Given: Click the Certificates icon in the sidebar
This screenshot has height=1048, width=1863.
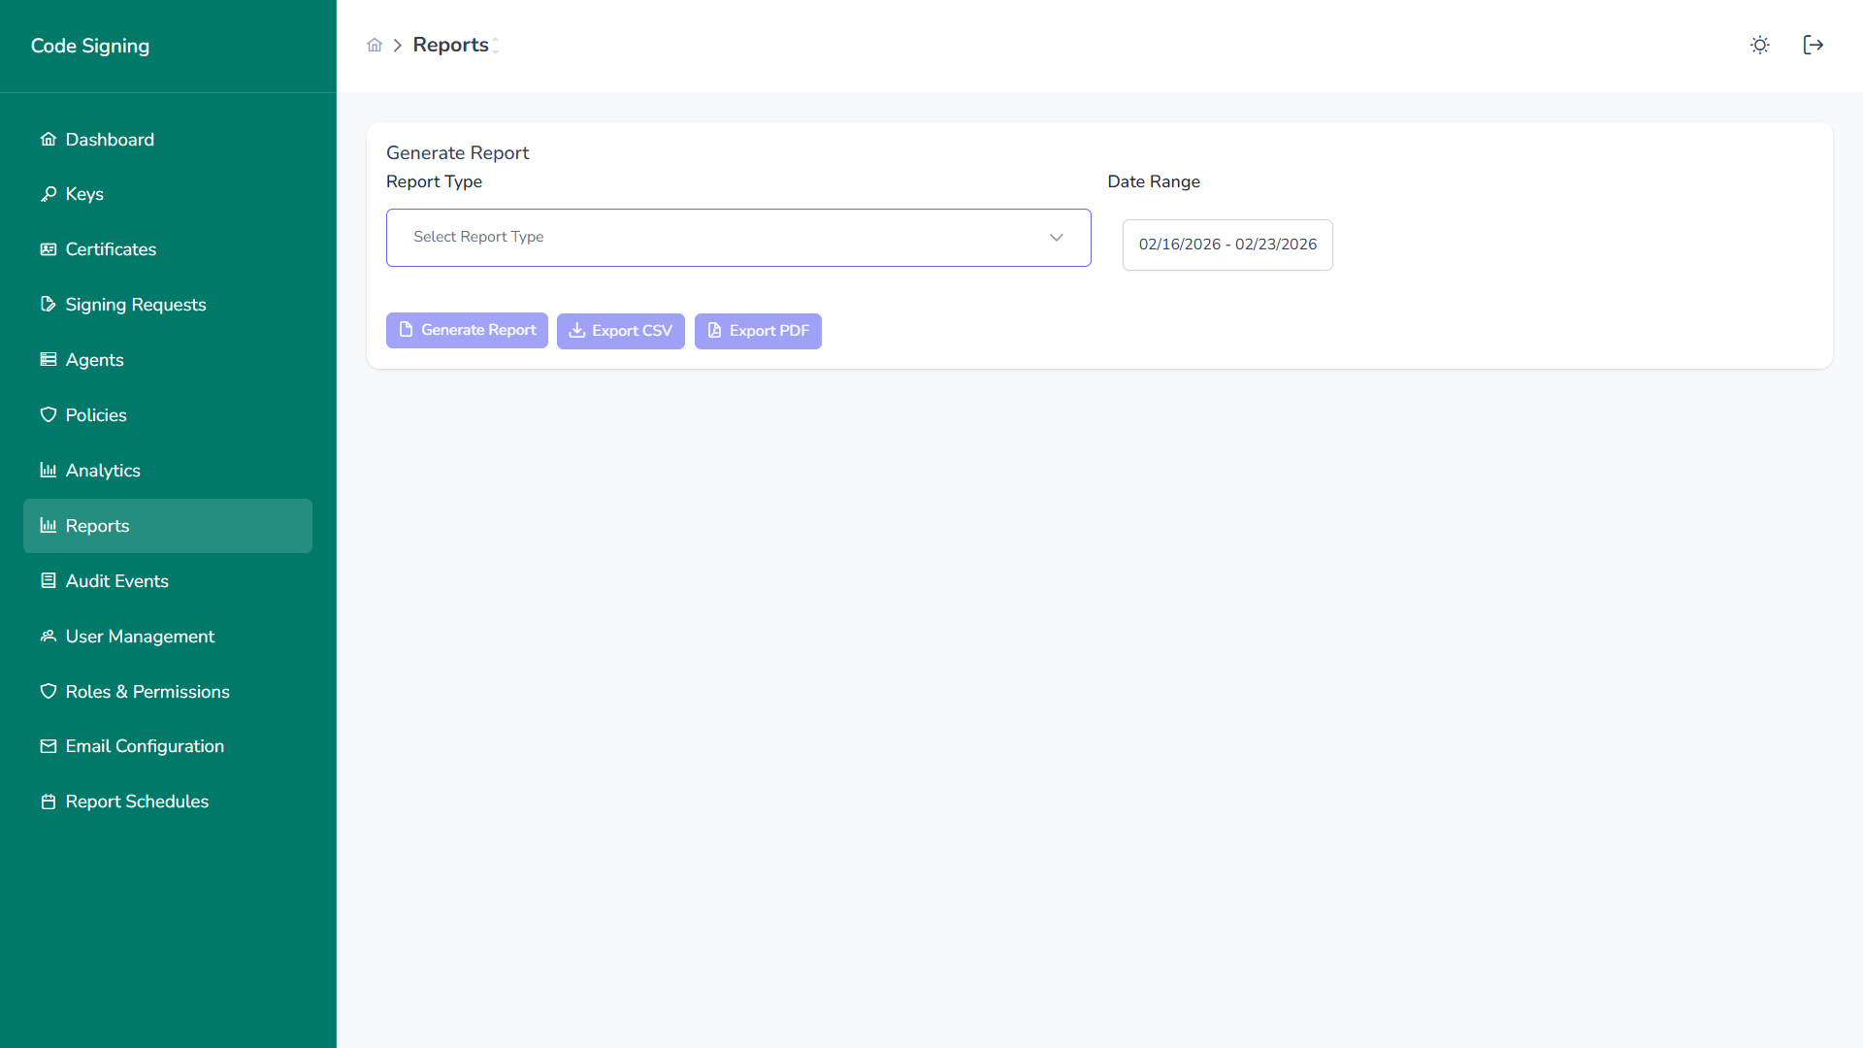Looking at the screenshot, I should [48, 248].
